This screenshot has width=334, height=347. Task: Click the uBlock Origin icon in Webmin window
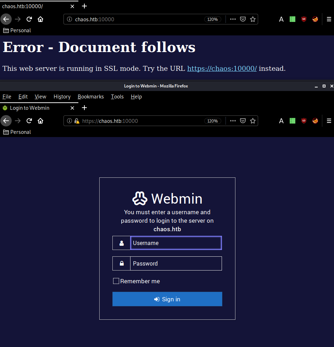point(304,121)
